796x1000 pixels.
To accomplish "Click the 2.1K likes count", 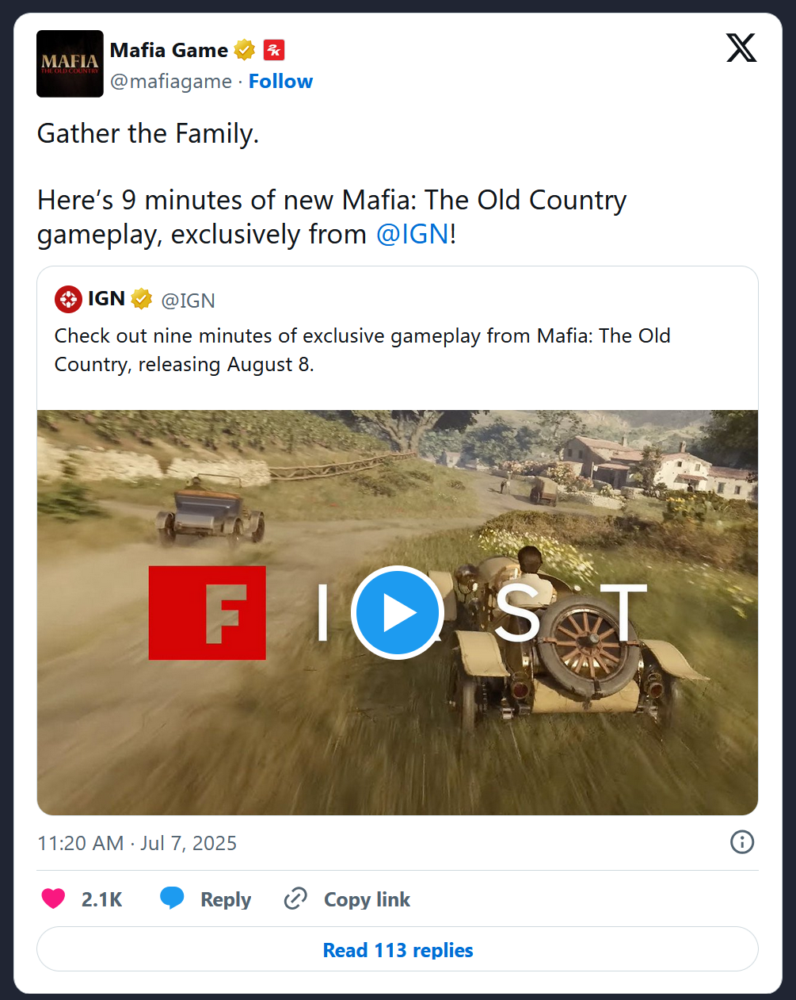I will coord(101,899).
